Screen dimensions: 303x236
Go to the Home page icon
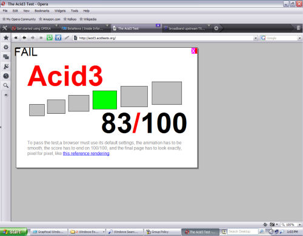click(x=58, y=38)
